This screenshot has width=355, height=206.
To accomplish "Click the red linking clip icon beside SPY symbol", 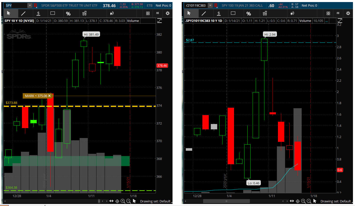I will 35,5.
